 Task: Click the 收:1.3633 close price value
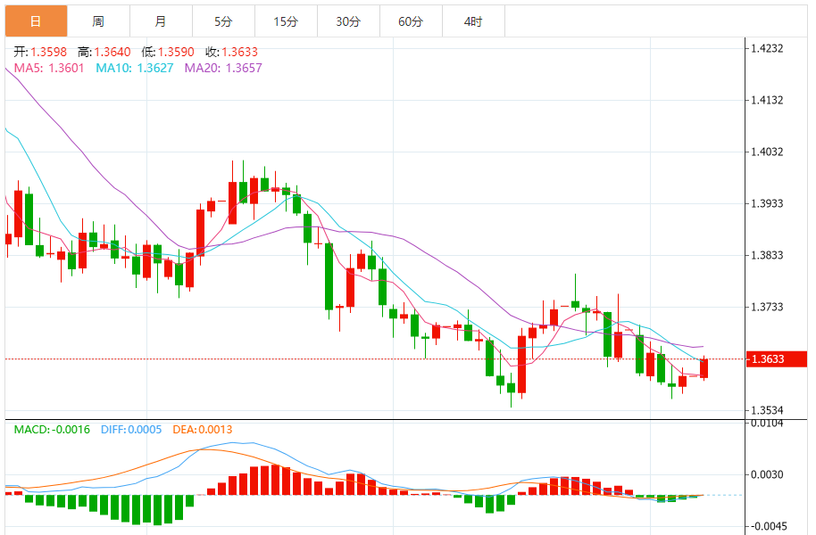coord(231,52)
